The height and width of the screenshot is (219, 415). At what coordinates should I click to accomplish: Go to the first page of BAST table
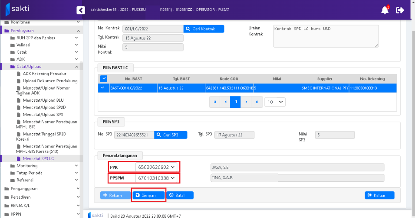(214, 102)
